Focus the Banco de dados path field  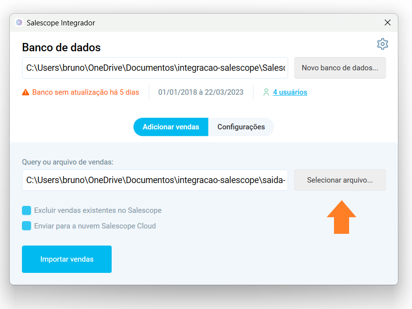(x=155, y=68)
